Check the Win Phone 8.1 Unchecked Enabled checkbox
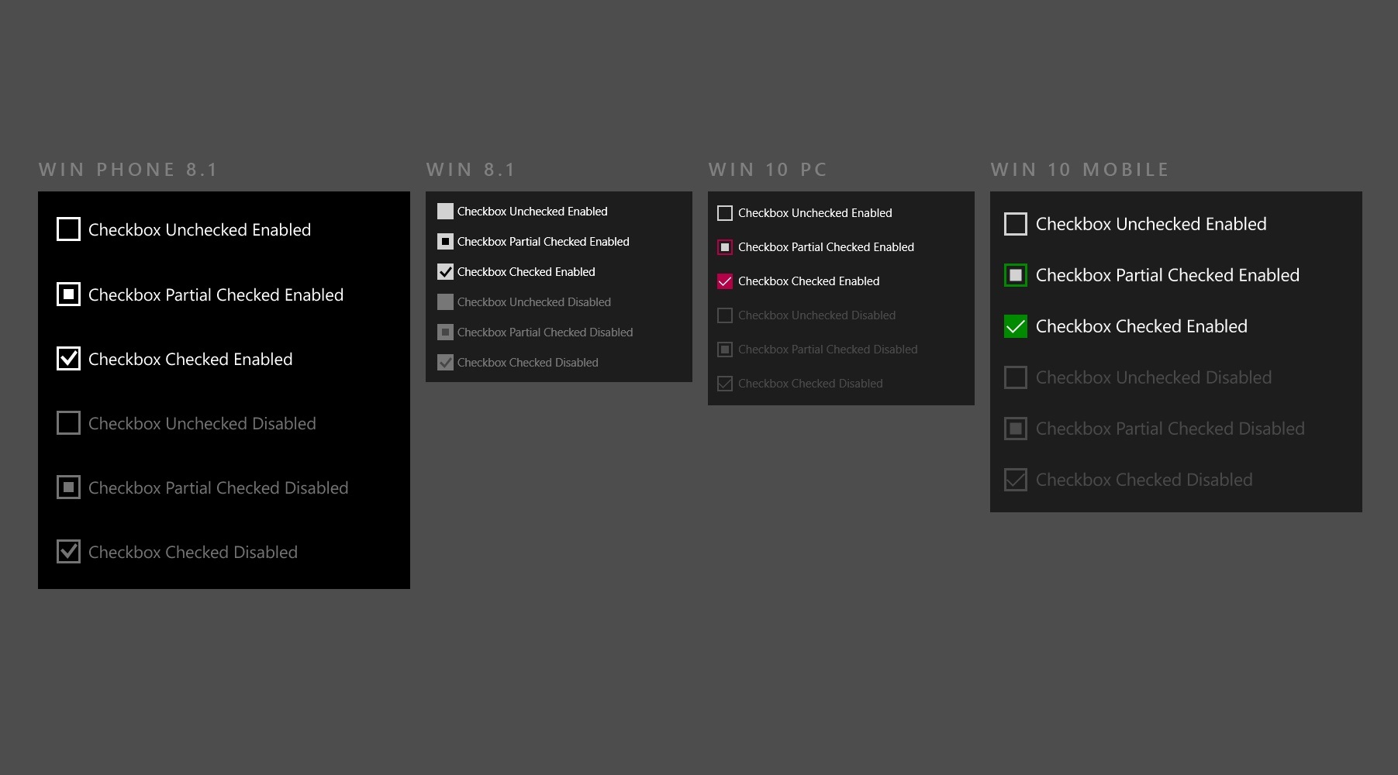This screenshot has width=1398, height=775. coord(68,229)
